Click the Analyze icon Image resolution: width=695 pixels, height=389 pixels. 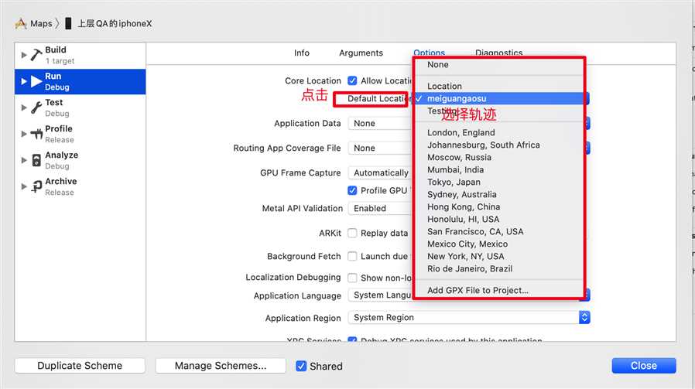point(36,160)
